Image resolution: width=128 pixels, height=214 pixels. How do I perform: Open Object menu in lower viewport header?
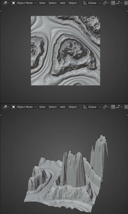[73, 107]
